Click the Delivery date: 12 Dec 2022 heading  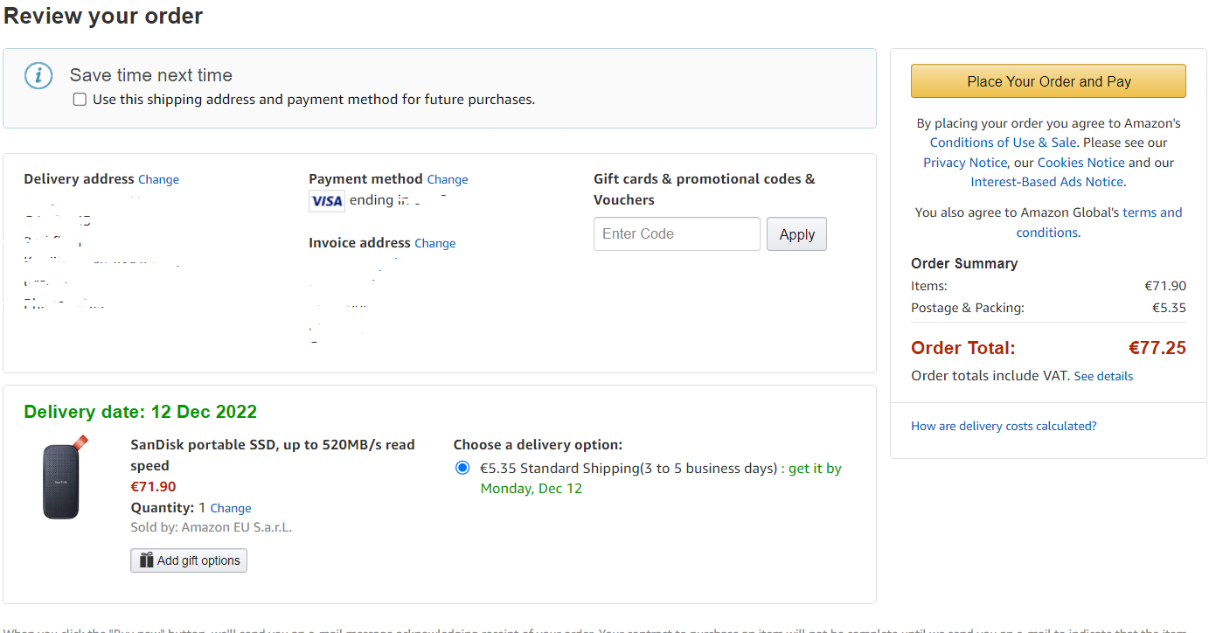coord(140,412)
